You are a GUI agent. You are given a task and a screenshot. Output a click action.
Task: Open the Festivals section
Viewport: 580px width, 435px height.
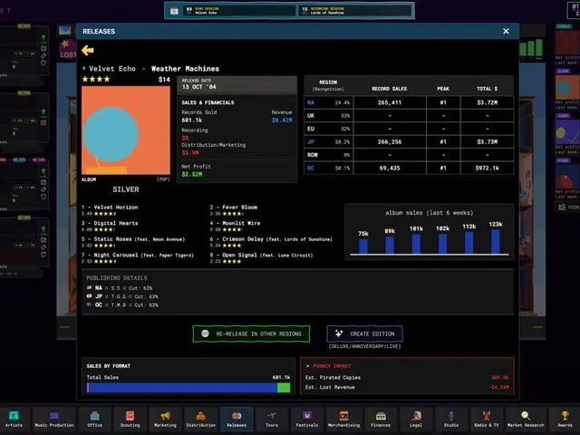click(307, 419)
